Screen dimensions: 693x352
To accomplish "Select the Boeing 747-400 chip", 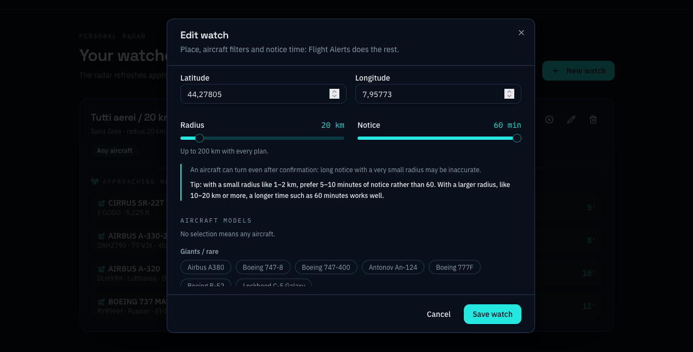I will tap(326, 267).
